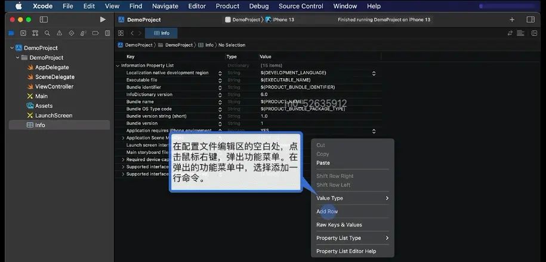This screenshot has height=262, width=546.
Task: Open the Report navigator icon
Action: pyautogui.click(x=107, y=33)
